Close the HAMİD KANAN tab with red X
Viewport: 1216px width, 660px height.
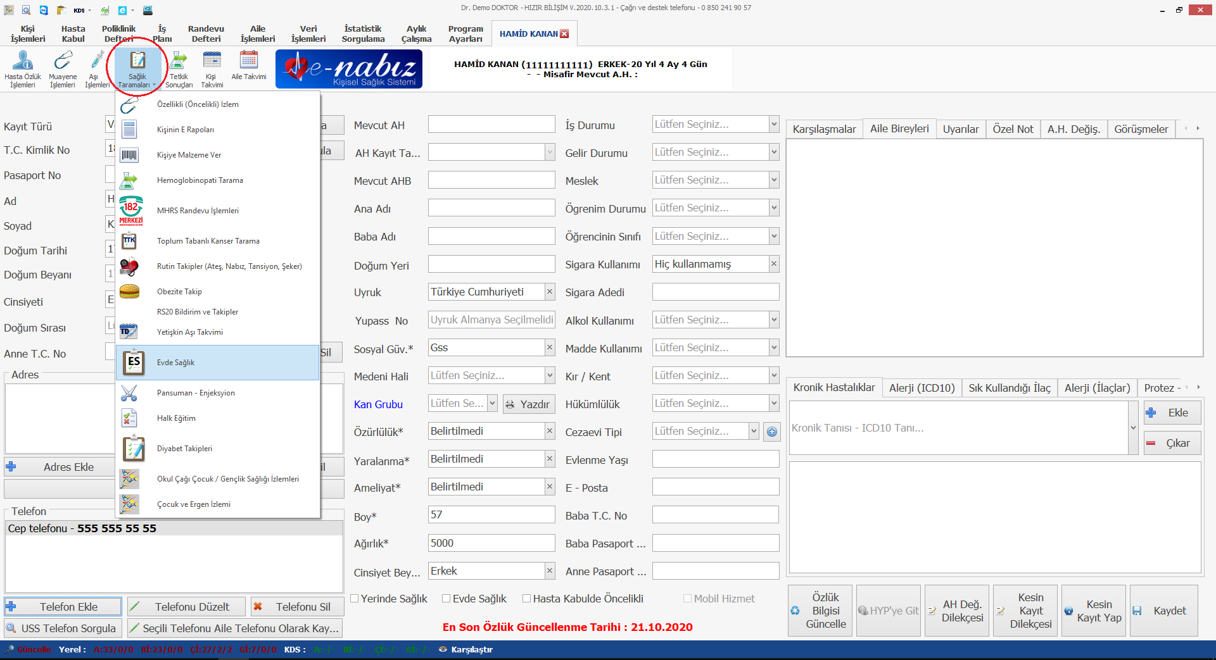564,34
